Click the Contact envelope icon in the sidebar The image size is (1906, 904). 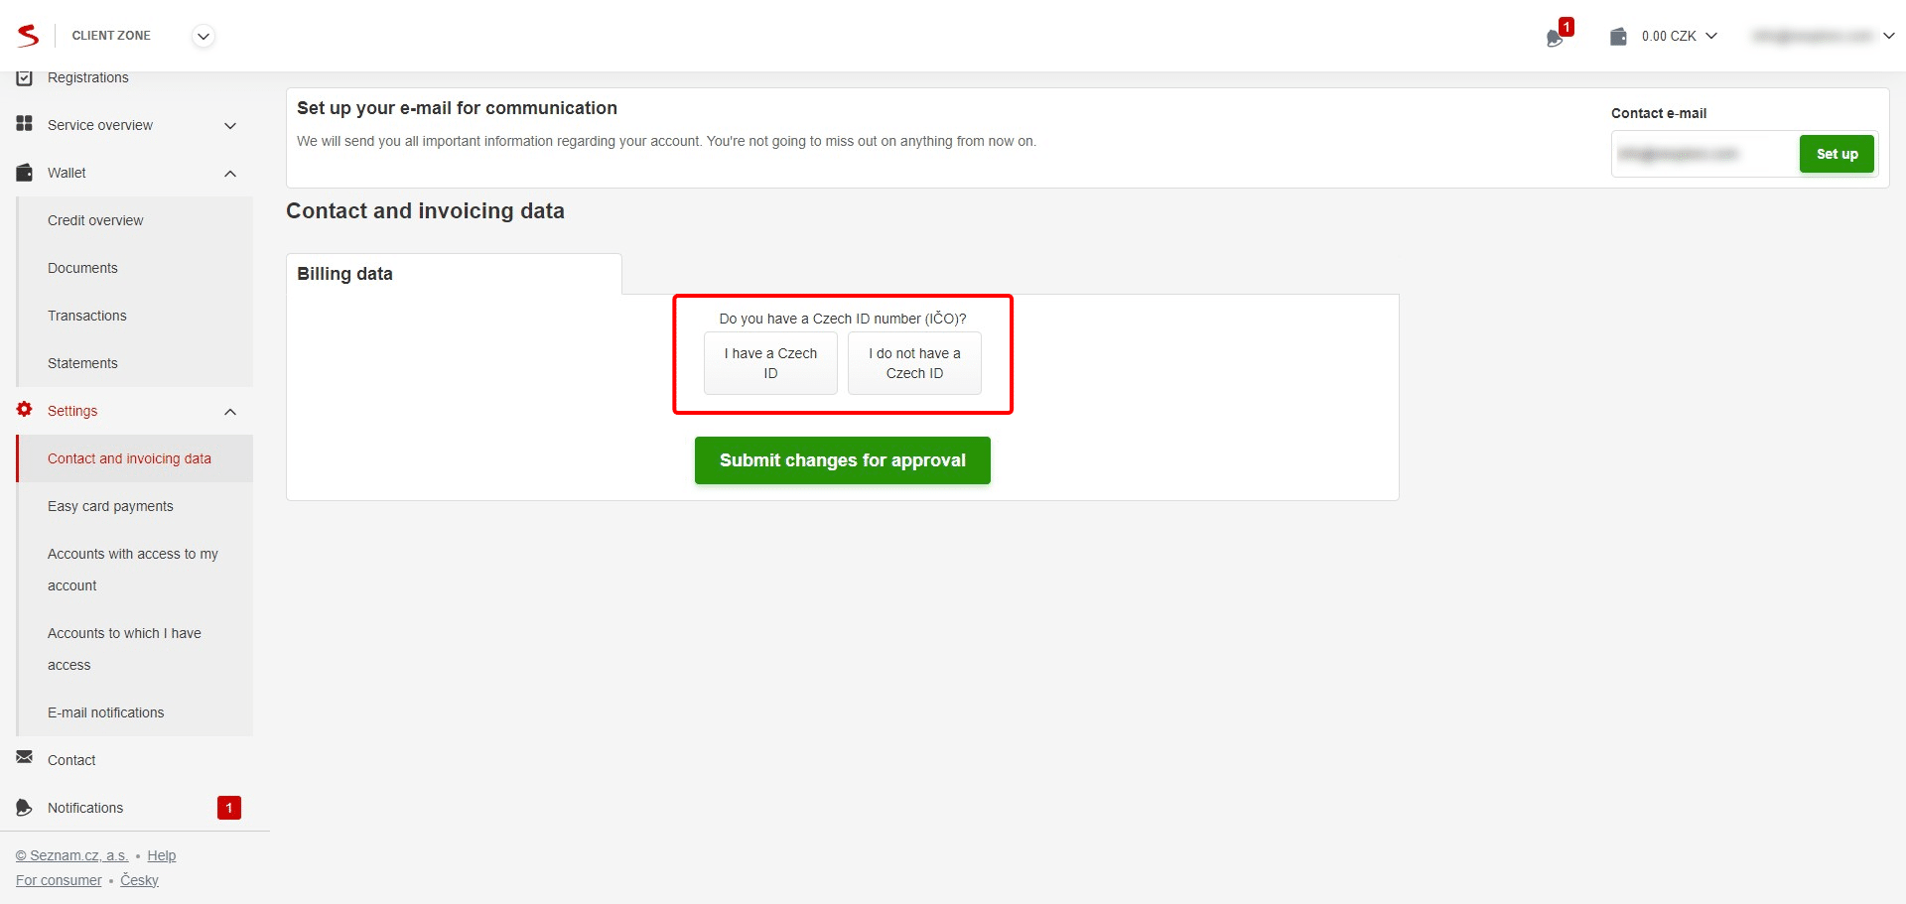[x=24, y=759]
